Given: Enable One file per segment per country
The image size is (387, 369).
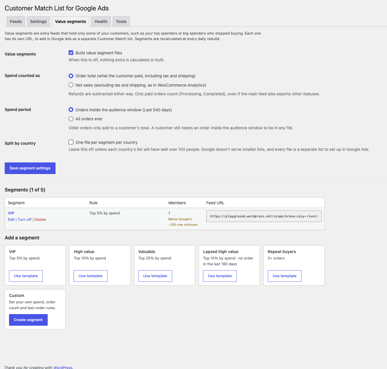Looking at the screenshot, I should point(71,142).
